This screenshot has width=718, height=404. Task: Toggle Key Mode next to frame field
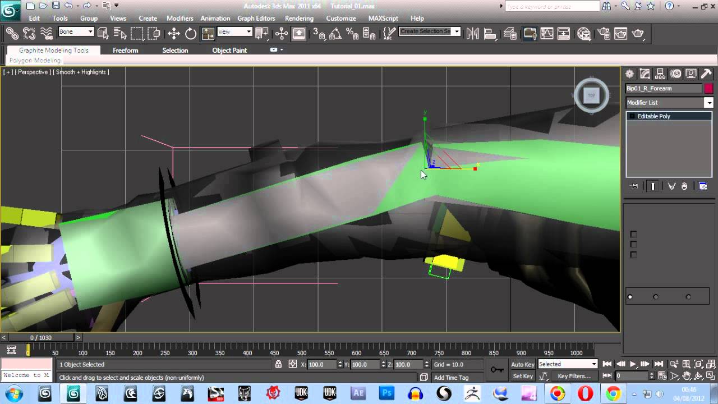coord(607,376)
